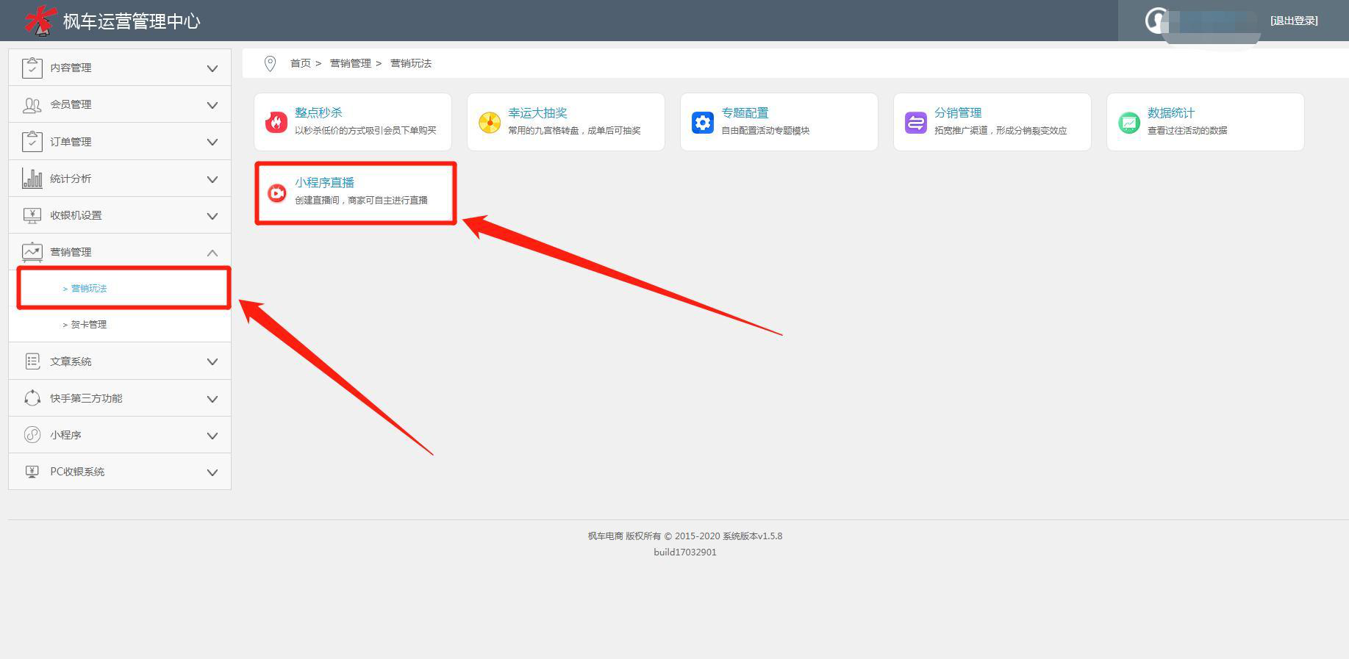The image size is (1349, 659).
Task: Click the 枫车运营管理中心 header title
Action: coord(132,21)
